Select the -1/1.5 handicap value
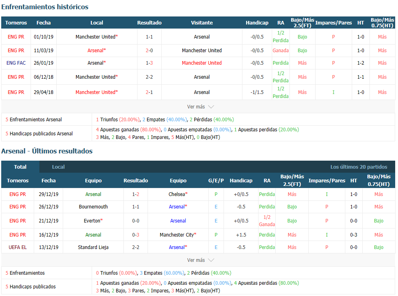The width and height of the screenshot is (398, 296). coord(257,92)
